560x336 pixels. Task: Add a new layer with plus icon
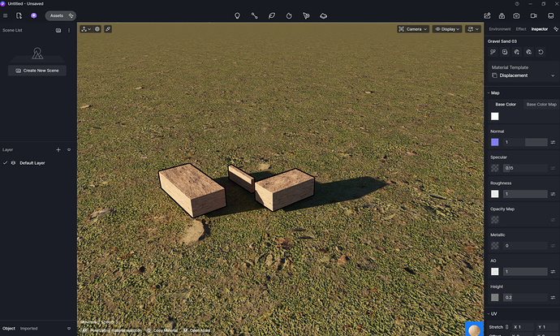click(x=58, y=150)
